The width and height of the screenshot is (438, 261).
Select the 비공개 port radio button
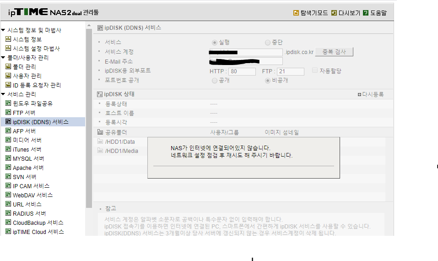(x=268, y=81)
